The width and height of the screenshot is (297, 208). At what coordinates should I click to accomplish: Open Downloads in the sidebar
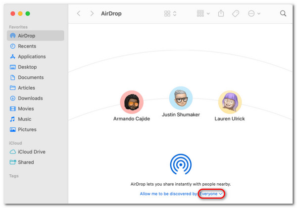coord(31,98)
